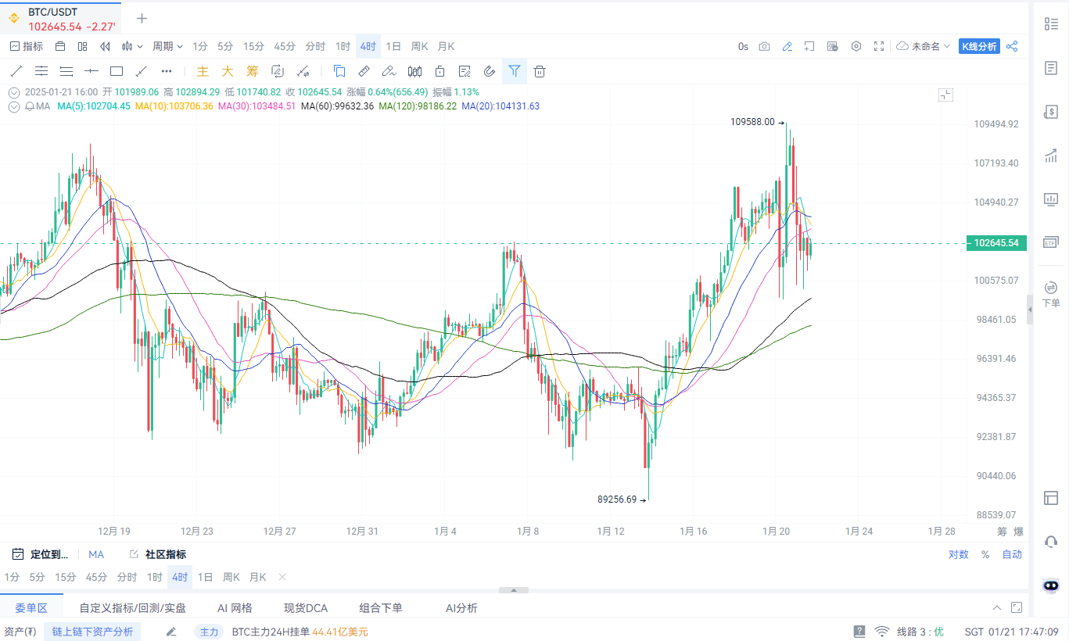1069x641 pixels.
Task: Click the share icon
Action: coord(1012,47)
